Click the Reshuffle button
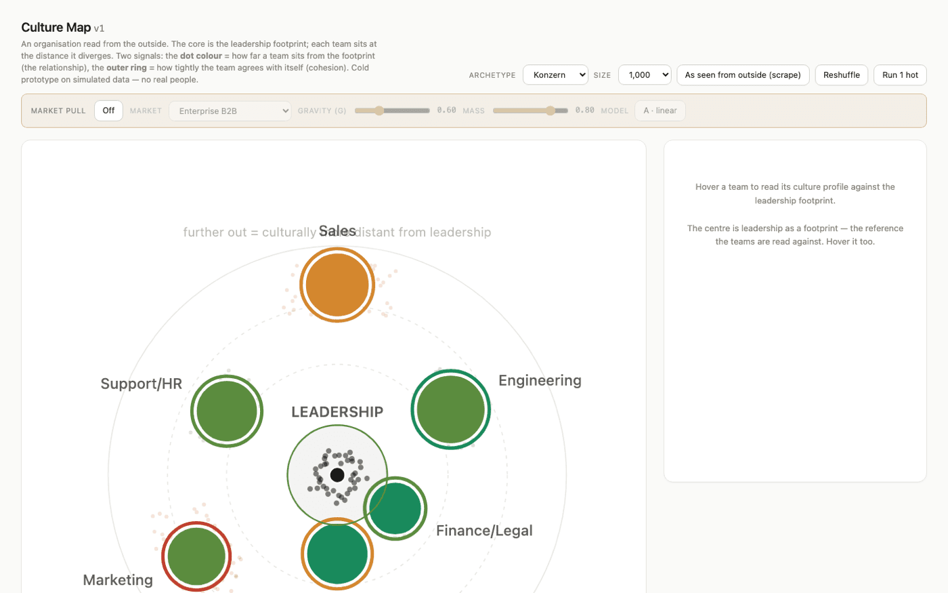948x593 pixels. pyautogui.click(x=842, y=75)
